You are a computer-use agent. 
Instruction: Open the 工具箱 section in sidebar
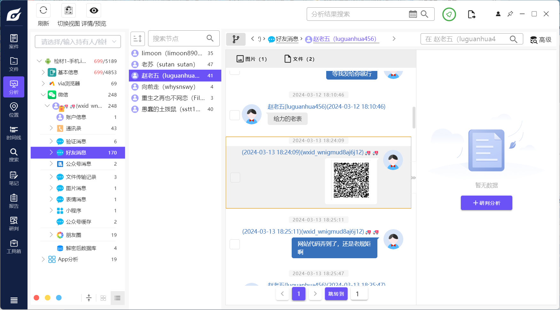click(x=14, y=246)
